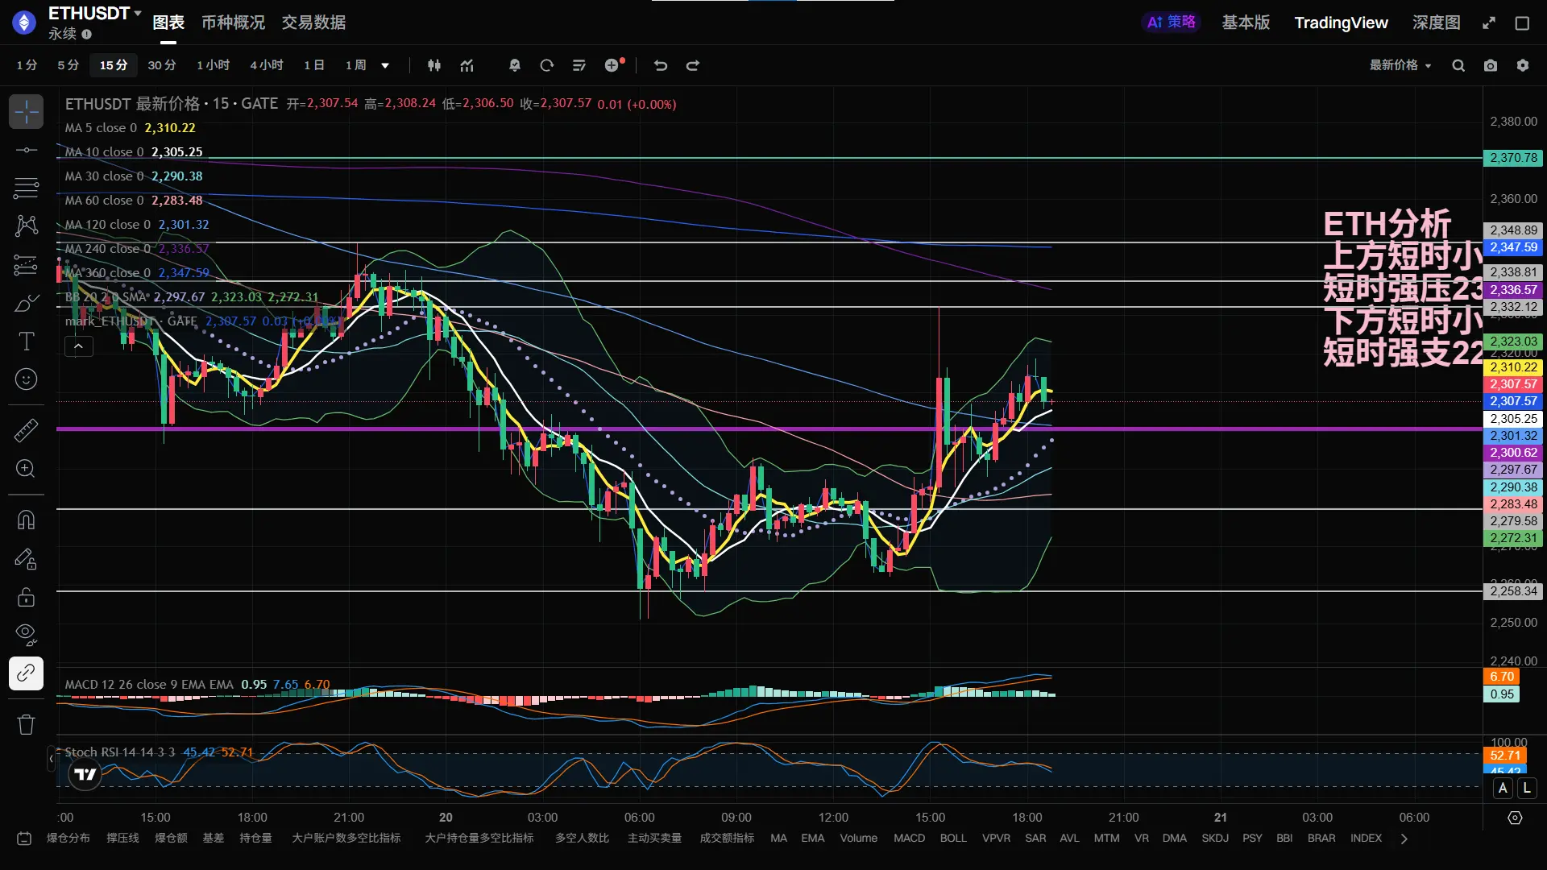This screenshot has height=870, width=1547.
Task: Open the AI 策略 button
Action: click(1171, 23)
